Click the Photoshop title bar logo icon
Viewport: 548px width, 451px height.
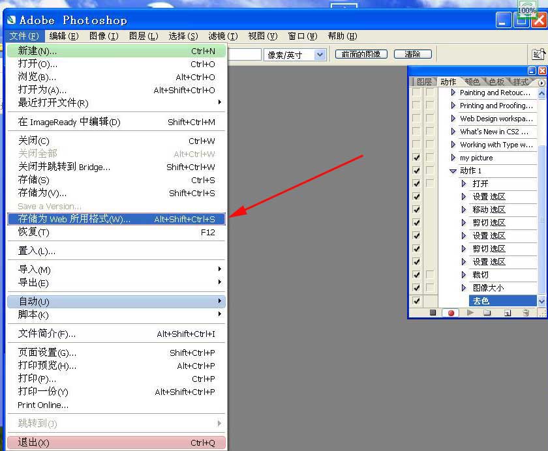pos(11,20)
